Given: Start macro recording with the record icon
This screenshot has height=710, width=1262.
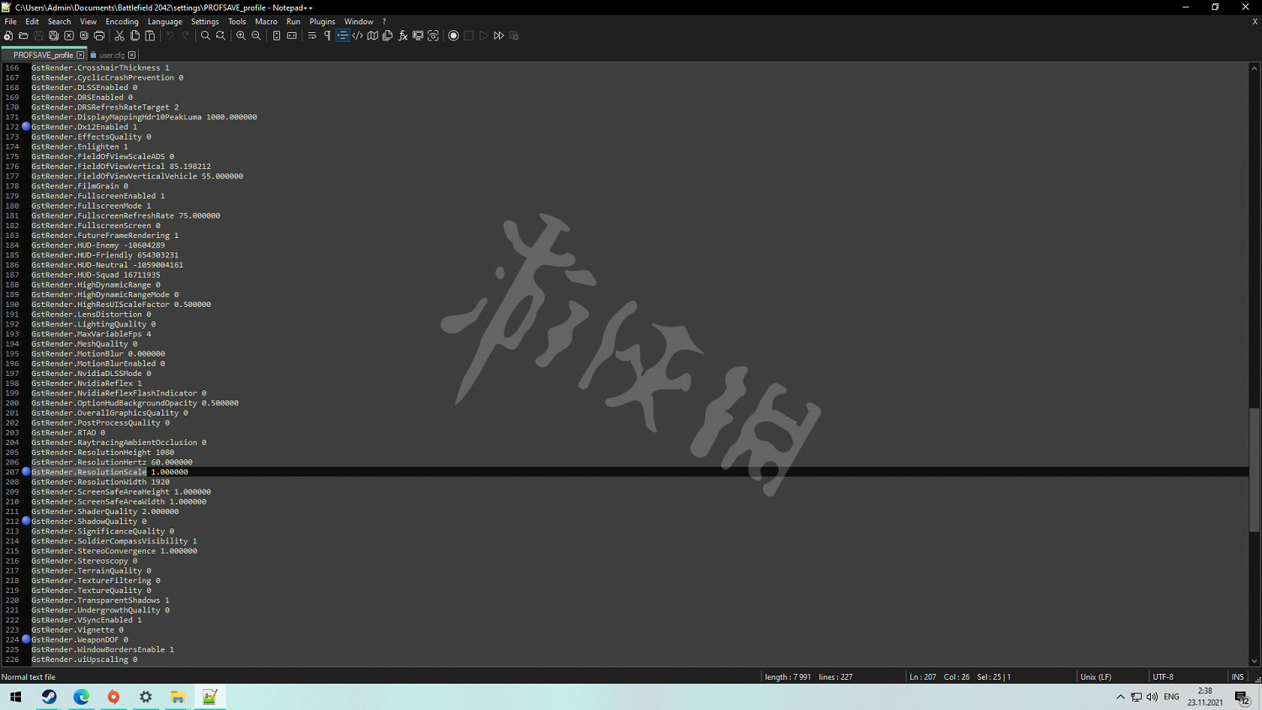Looking at the screenshot, I should [453, 36].
